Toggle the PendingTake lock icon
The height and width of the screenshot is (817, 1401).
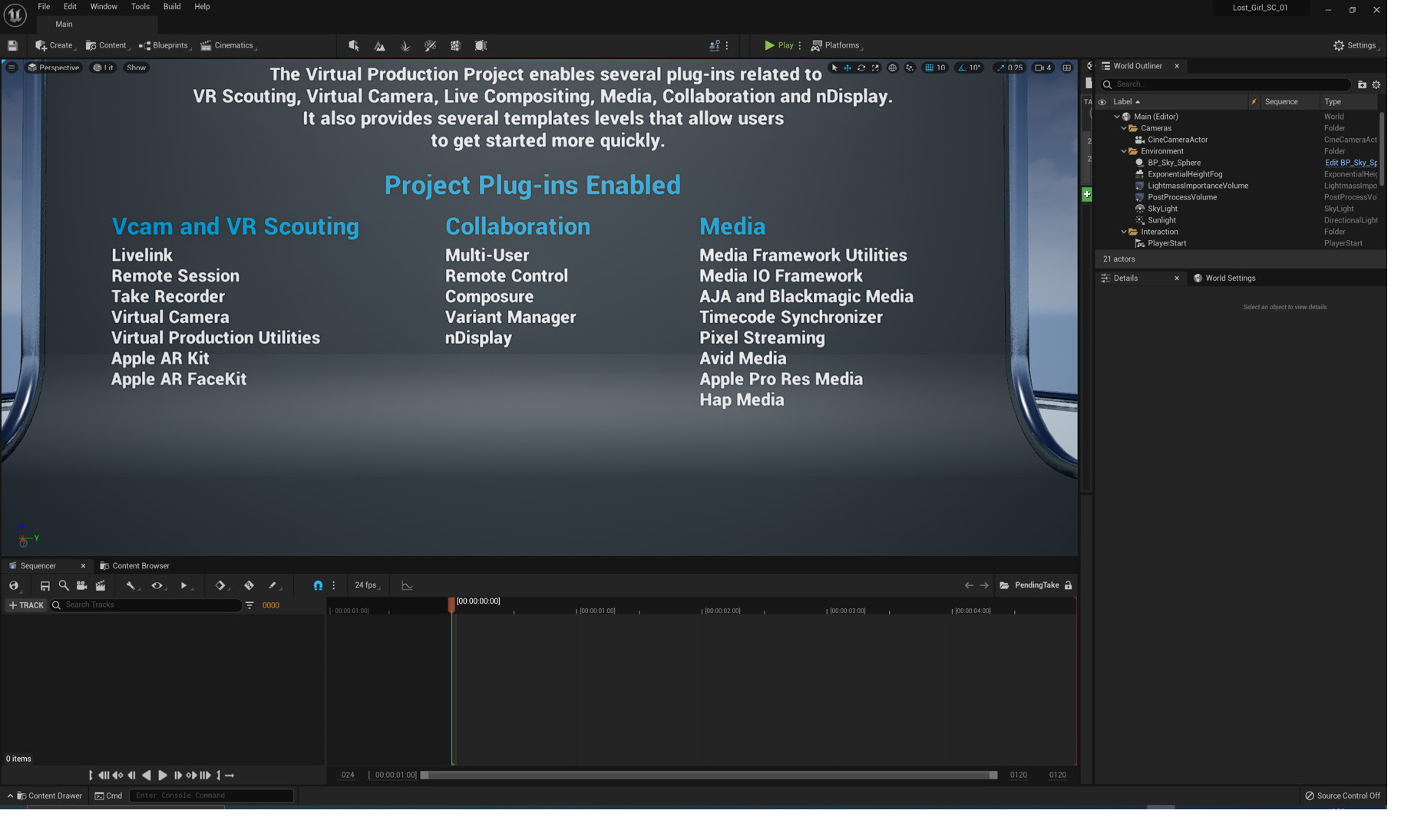pyautogui.click(x=1068, y=586)
